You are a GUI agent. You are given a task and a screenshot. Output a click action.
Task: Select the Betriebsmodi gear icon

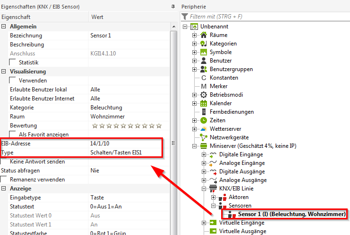[x=204, y=95]
